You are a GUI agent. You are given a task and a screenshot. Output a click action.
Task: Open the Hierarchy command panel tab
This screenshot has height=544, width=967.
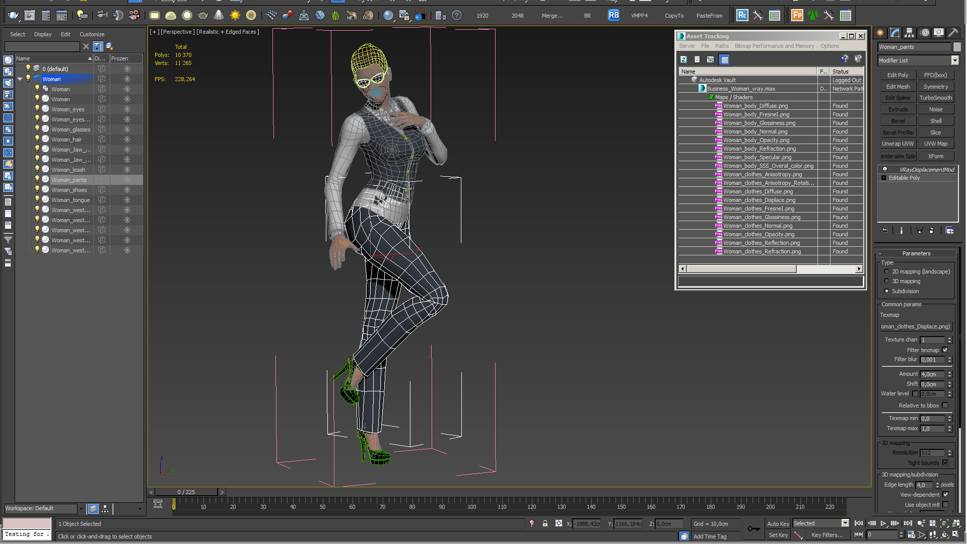point(910,33)
